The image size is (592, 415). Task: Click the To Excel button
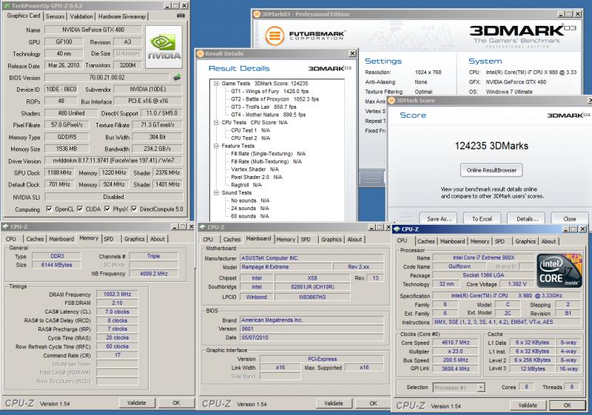pyautogui.click(x=482, y=219)
